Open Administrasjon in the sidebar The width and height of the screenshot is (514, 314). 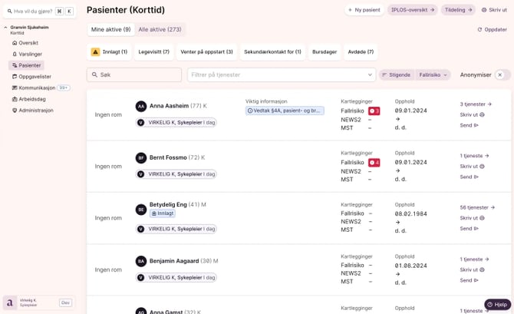(36, 111)
